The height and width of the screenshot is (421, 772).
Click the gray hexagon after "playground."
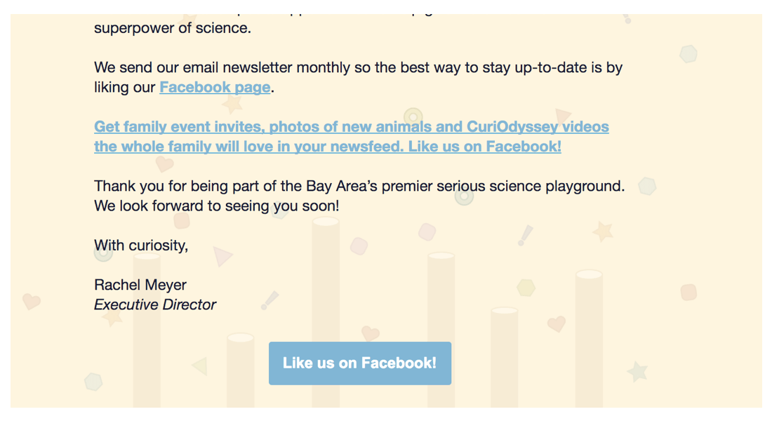click(646, 186)
